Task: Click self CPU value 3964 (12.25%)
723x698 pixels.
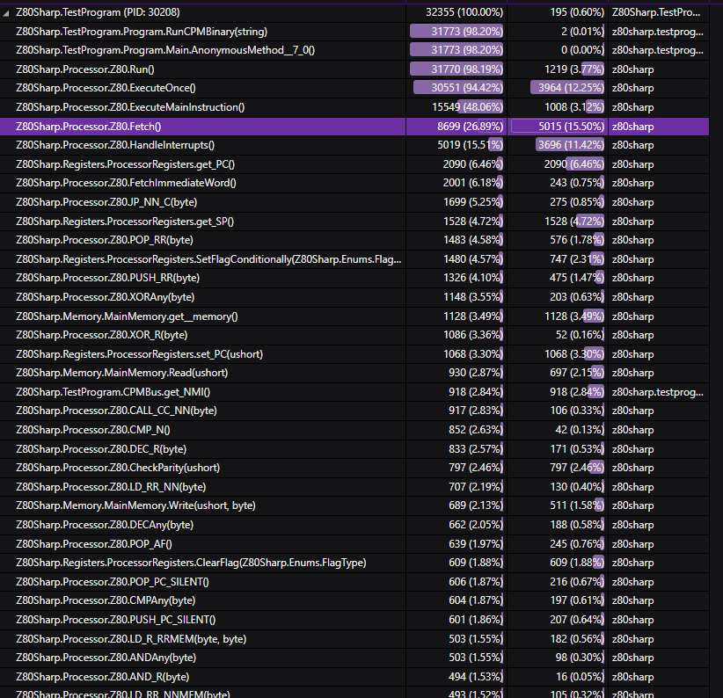Action: point(571,88)
